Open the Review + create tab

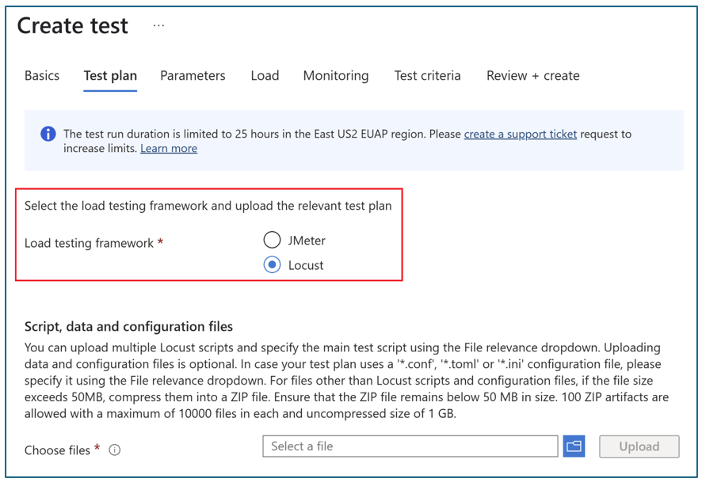pyautogui.click(x=533, y=75)
